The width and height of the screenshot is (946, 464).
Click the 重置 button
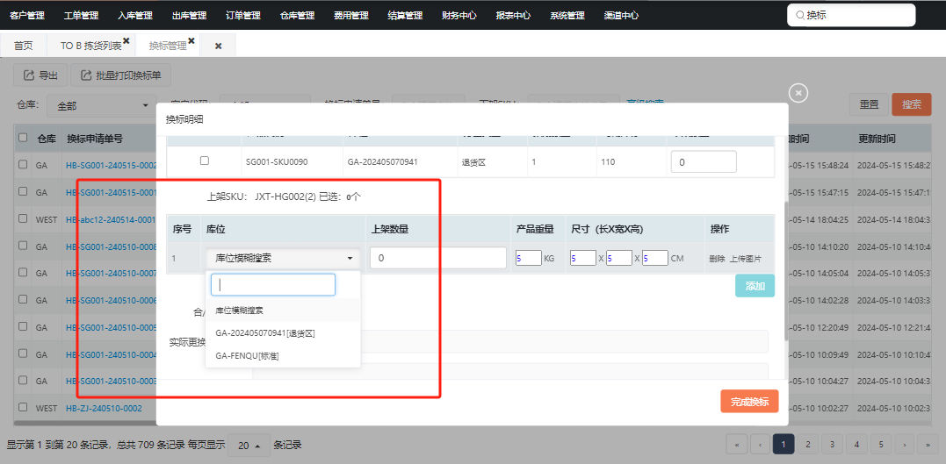(869, 104)
